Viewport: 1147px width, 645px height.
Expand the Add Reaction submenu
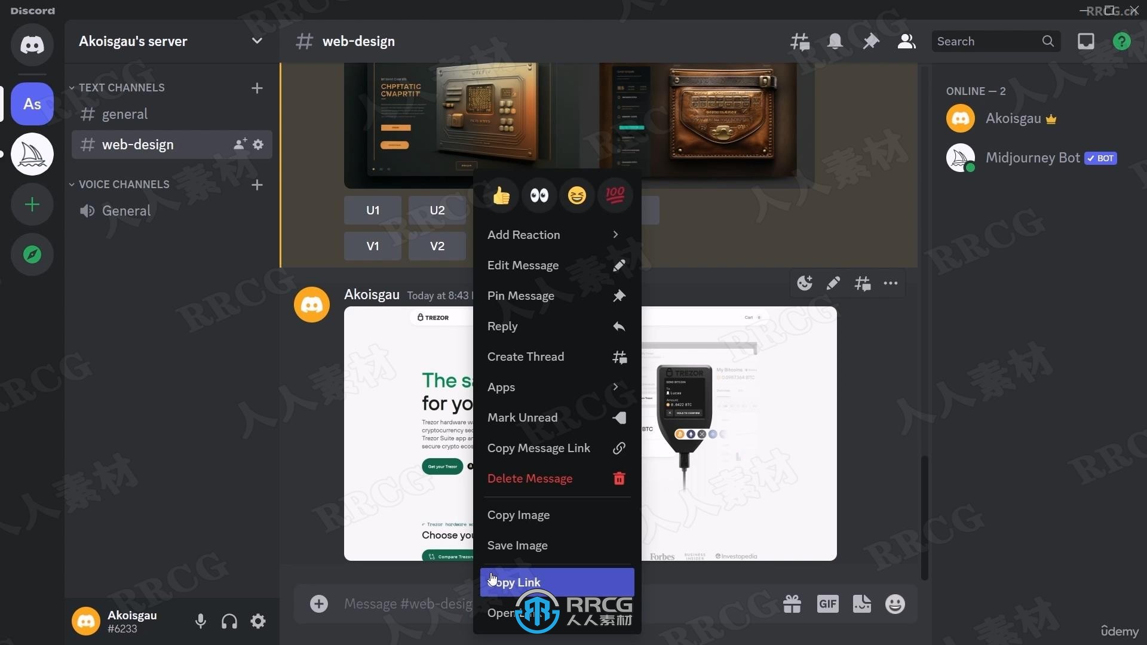tap(557, 235)
